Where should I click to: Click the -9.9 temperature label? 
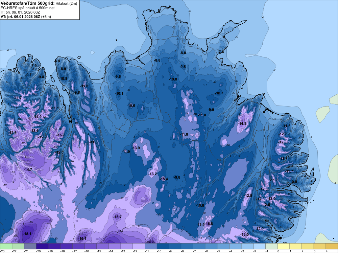tap(211, 110)
